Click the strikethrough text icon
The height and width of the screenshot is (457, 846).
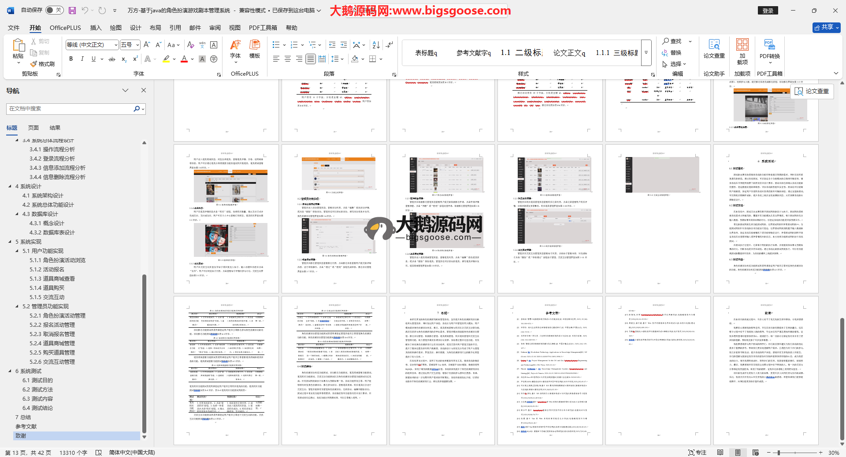point(112,59)
